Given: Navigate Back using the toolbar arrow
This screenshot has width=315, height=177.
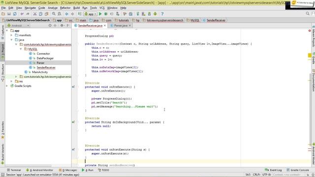Looking at the screenshot, I should point(66,14).
